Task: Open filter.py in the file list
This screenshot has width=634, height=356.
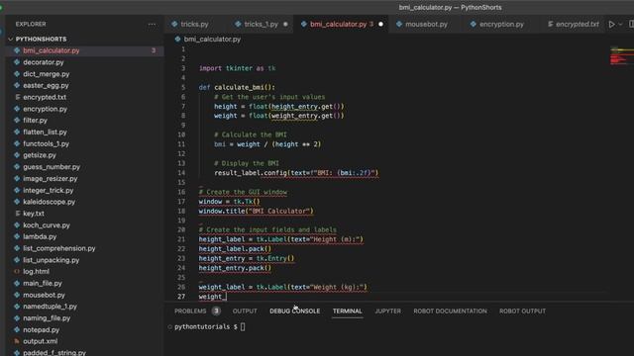Action: point(36,121)
